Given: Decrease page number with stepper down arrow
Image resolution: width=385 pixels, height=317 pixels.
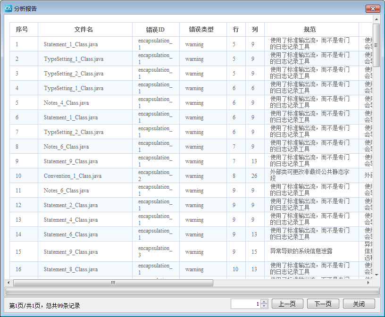Looking at the screenshot, I should click(x=264, y=307).
